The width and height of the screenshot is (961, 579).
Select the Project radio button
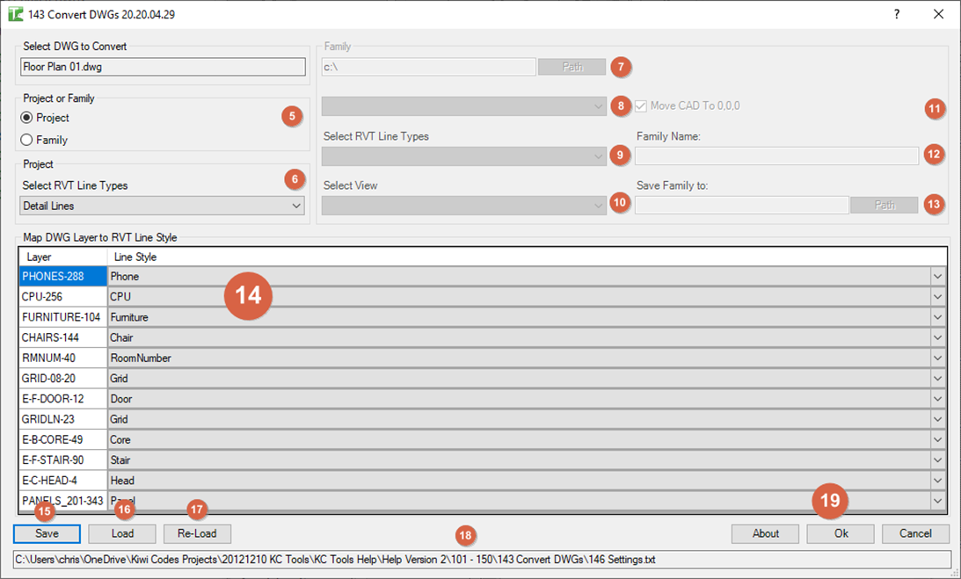click(27, 118)
